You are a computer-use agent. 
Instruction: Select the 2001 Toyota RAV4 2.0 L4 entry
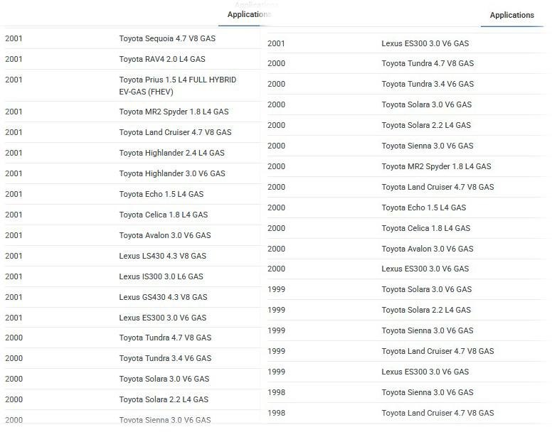pos(132,59)
